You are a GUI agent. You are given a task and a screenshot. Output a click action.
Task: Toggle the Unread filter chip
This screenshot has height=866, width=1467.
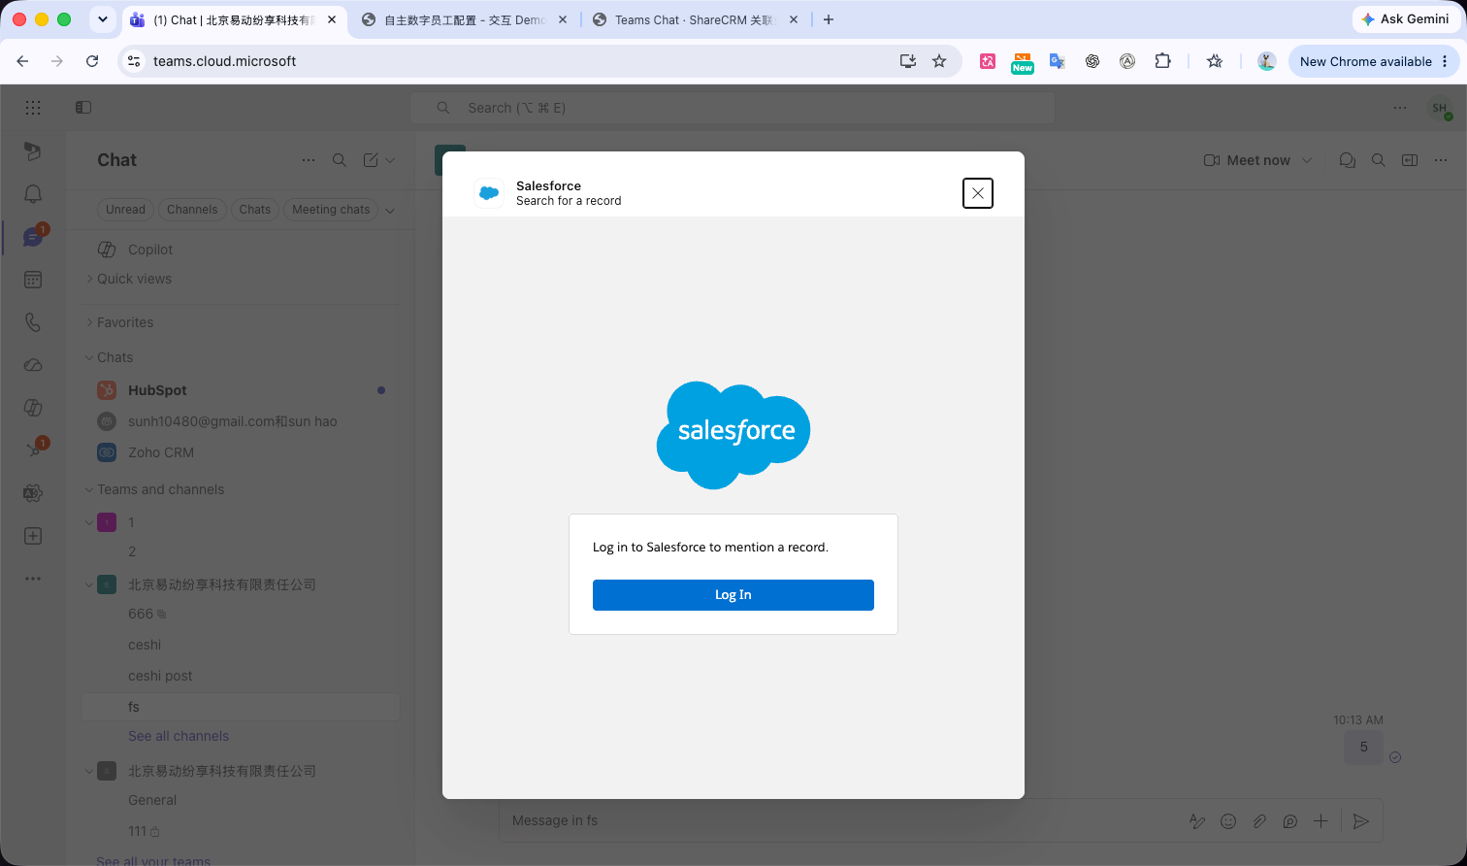[125, 210]
